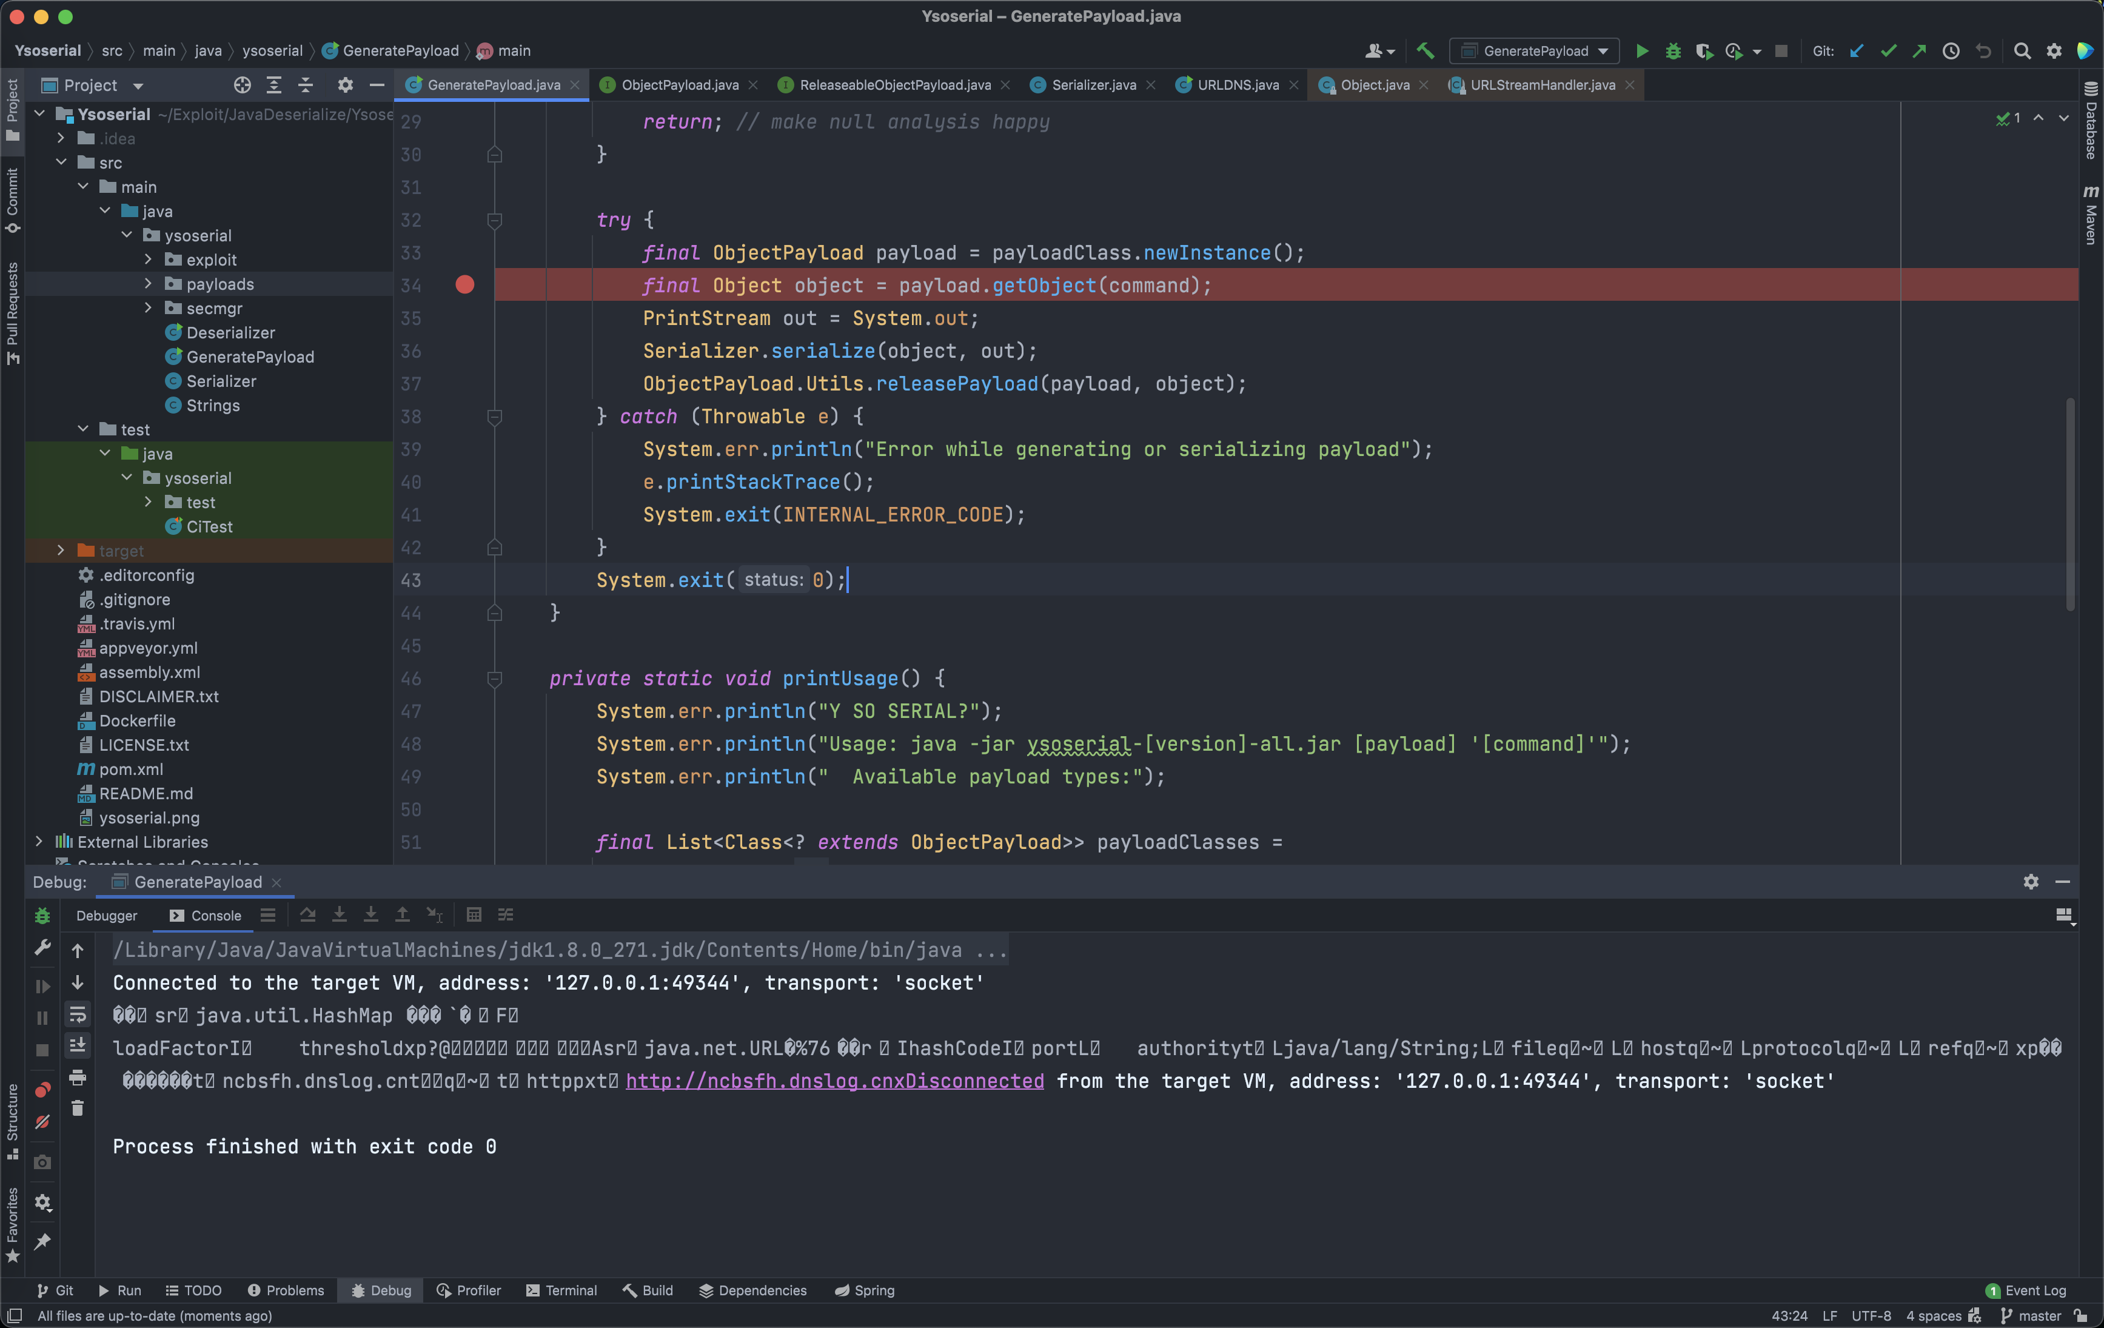Expand the secmgr package
This screenshot has height=1328, width=2104.
(x=148, y=309)
